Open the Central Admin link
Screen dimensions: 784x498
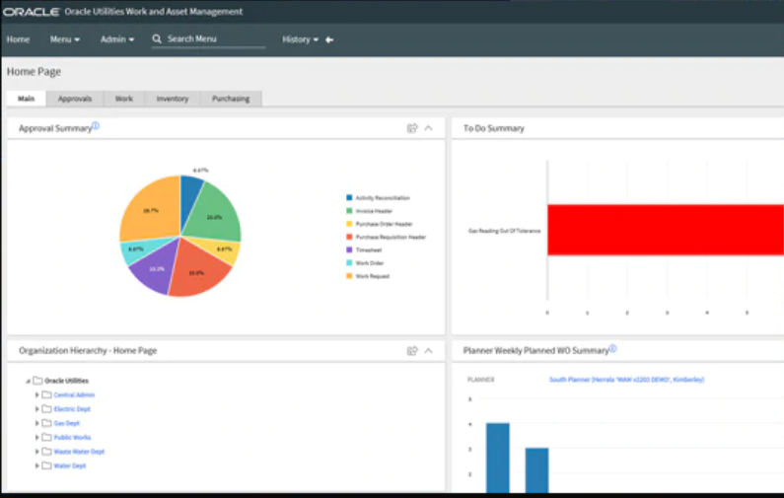pos(74,395)
